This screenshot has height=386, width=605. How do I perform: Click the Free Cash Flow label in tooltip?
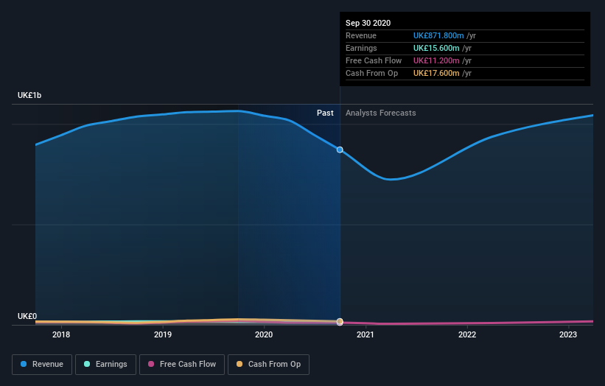374,60
